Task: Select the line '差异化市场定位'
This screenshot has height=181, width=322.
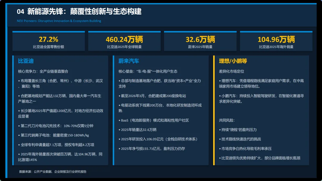Action: coord(231,71)
